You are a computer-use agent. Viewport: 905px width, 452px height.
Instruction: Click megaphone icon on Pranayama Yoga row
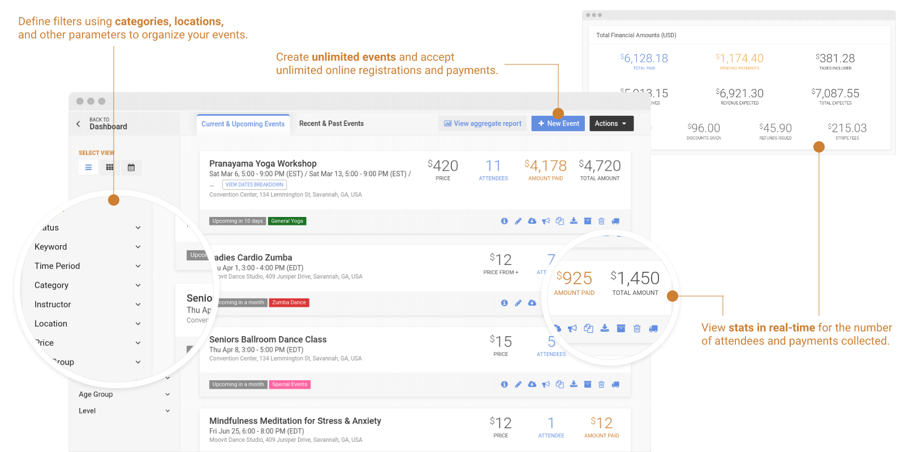[x=546, y=221]
